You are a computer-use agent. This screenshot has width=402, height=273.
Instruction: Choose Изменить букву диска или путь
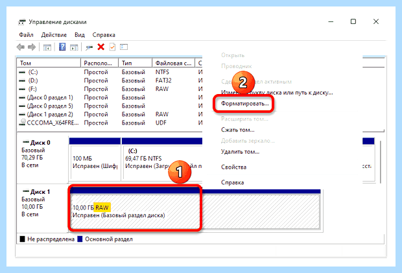277,93
